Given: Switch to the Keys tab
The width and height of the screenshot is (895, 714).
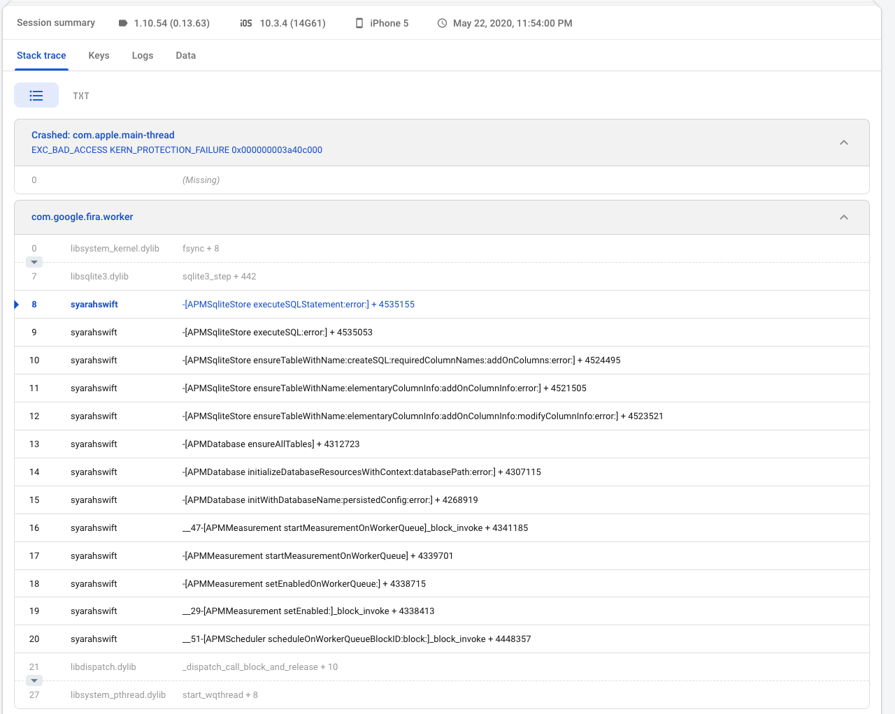Looking at the screenshot, I should tap(99, 55).
